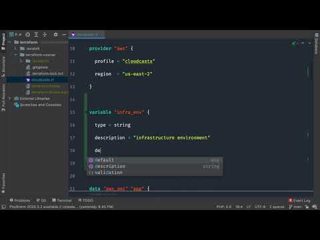Click on line number 16 in gutter

pyautogui.click(x=72, y=125)
